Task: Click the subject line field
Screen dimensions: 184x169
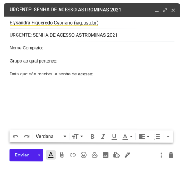Action: [92, 35]
